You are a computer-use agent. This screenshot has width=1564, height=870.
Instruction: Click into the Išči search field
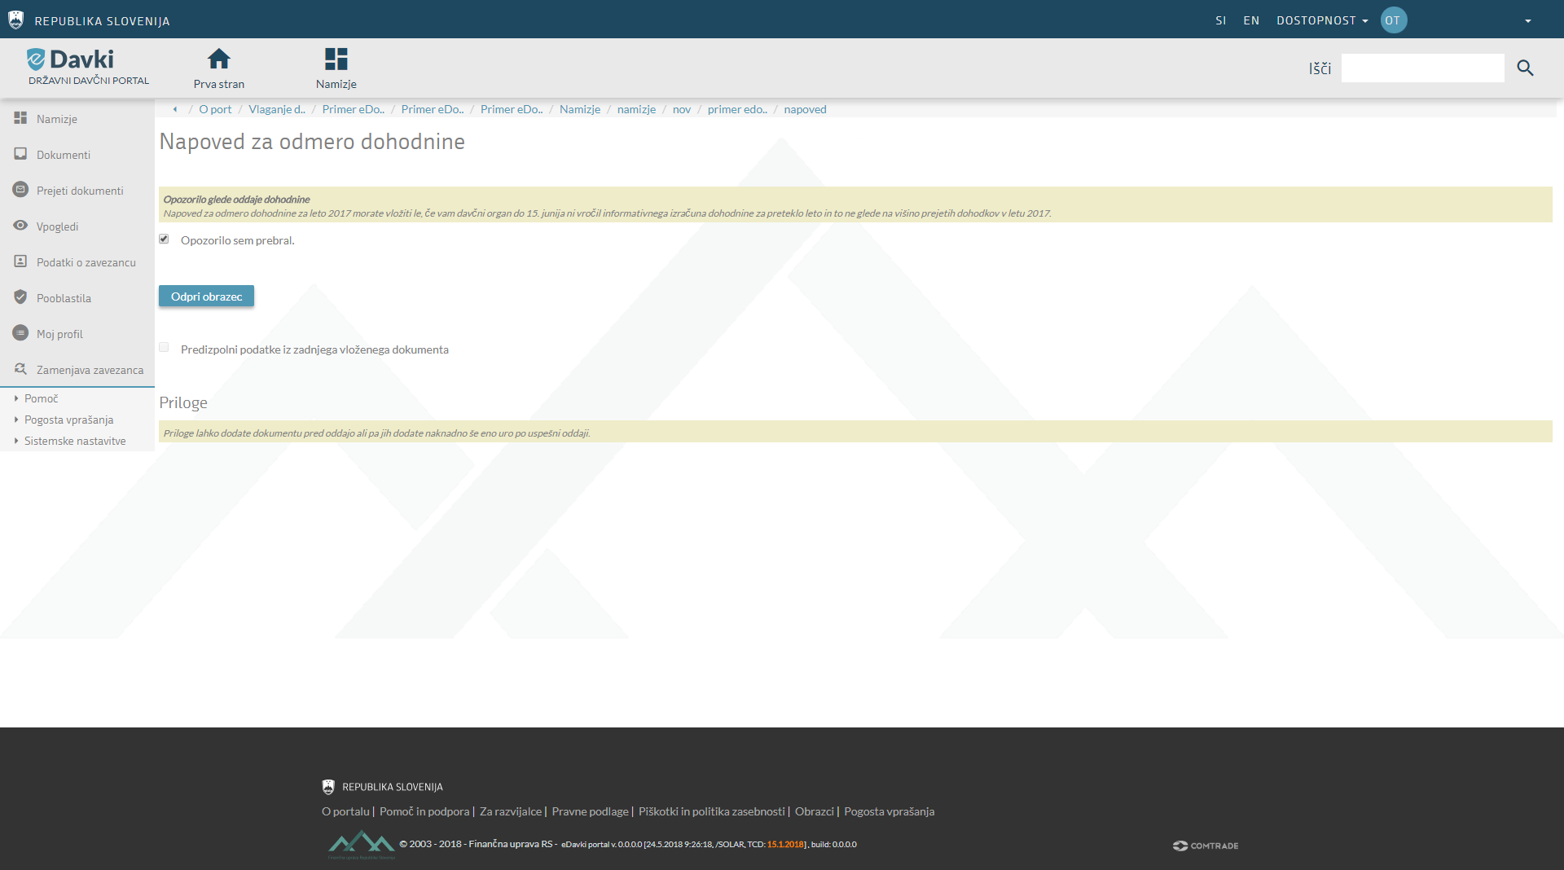pos(1422,68)
